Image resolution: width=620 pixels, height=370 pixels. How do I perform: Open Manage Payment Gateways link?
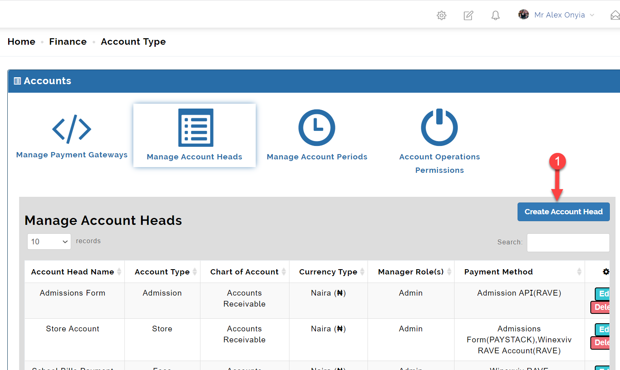click(72, 155)
